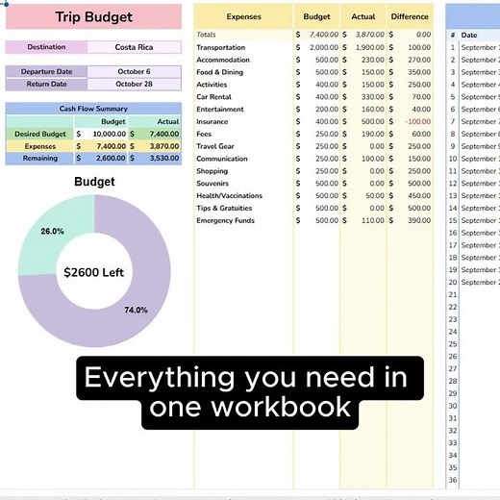Select Emergency Funds actual 110.00 cell
The width and height of the screenshot is (500, 500).
coord(363,220)
